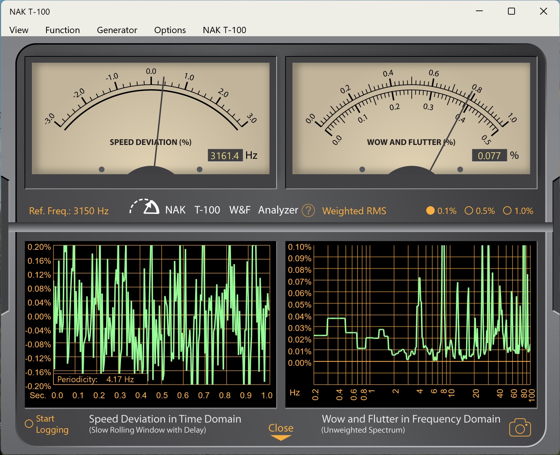Click the (Unweighted Spectrum) subtitle
Image resolution: width=560 pixels, height=455 pixels.
363,430
